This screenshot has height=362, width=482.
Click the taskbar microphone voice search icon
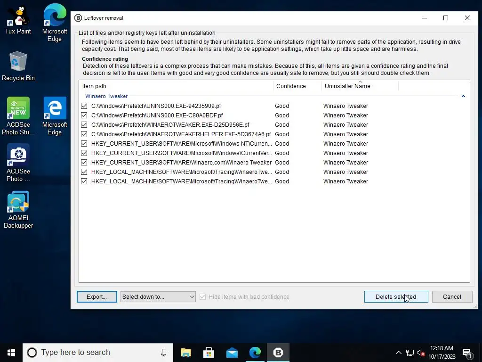[x=163, y=353]
